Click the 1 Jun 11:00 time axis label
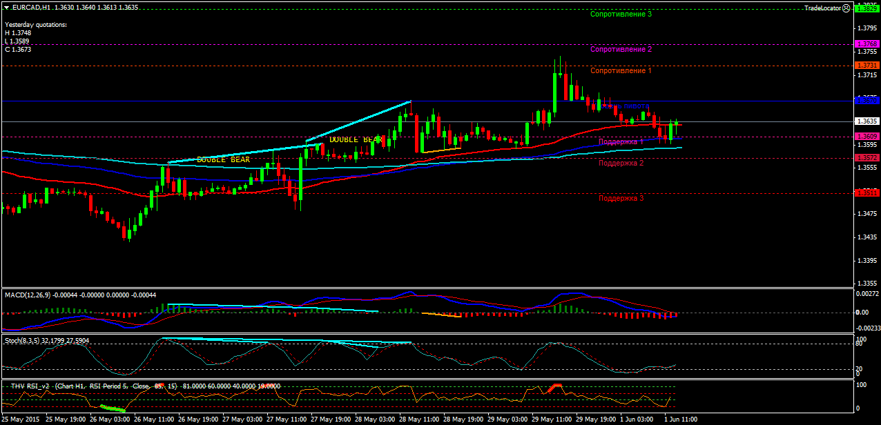Image resolution: width=881 pixels, height=425 pixels. tap(682, 419)
